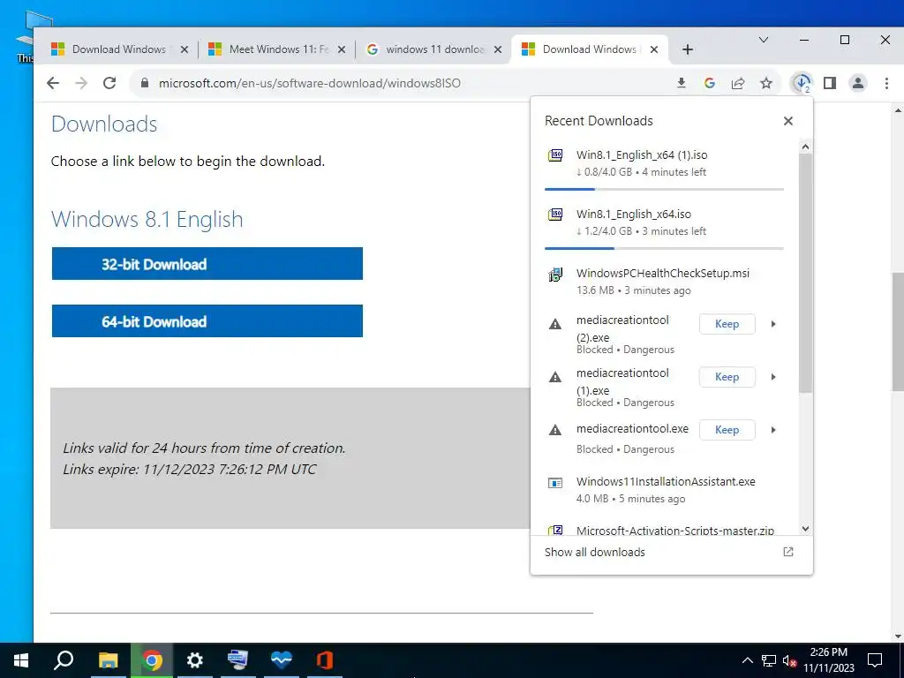Open WindowsPCHealthCheckSetup.msi download entry
The image size is (904, 678).
[x=664, y=282]
